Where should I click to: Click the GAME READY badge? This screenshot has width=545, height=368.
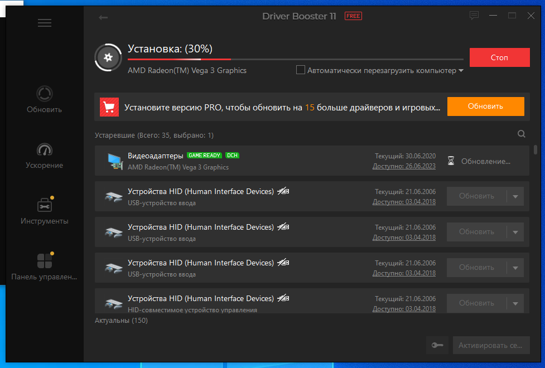[x=204, y=156]
